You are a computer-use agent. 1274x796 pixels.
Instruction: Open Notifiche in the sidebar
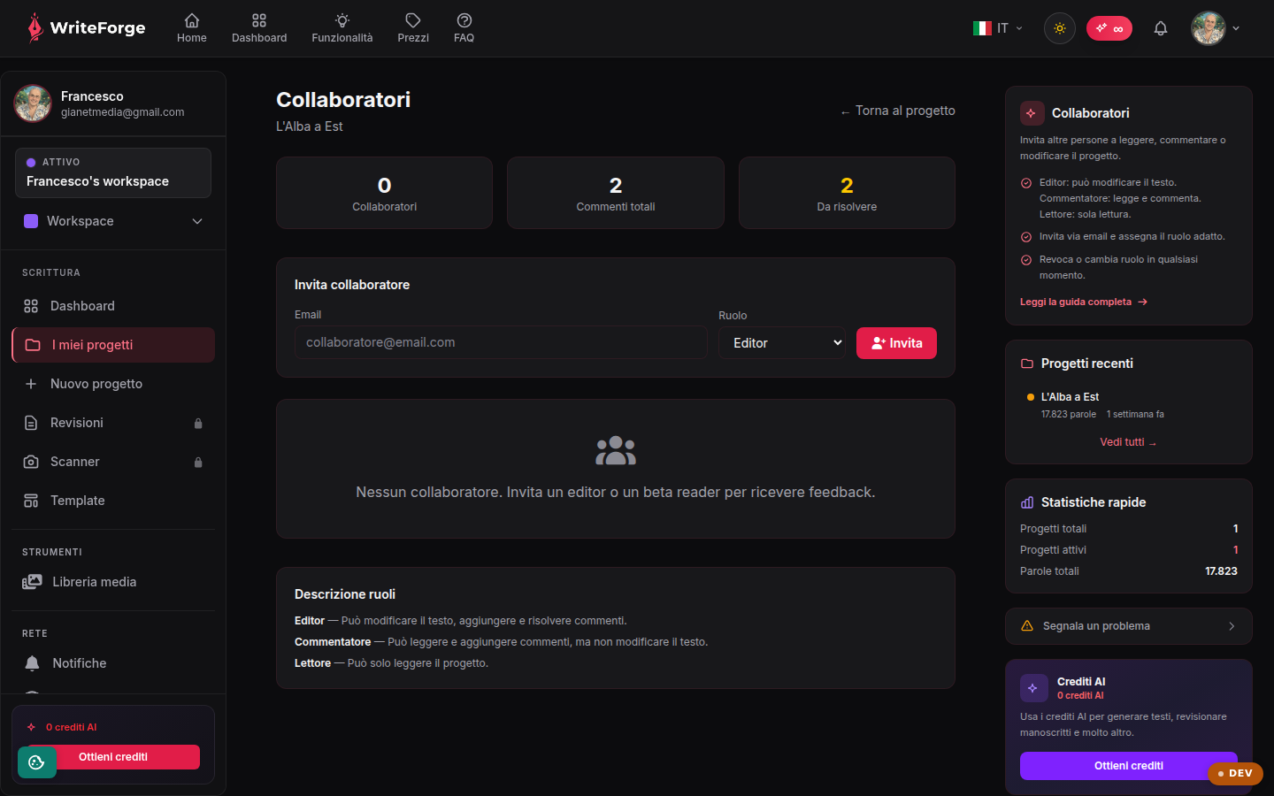tap(113, 663)
